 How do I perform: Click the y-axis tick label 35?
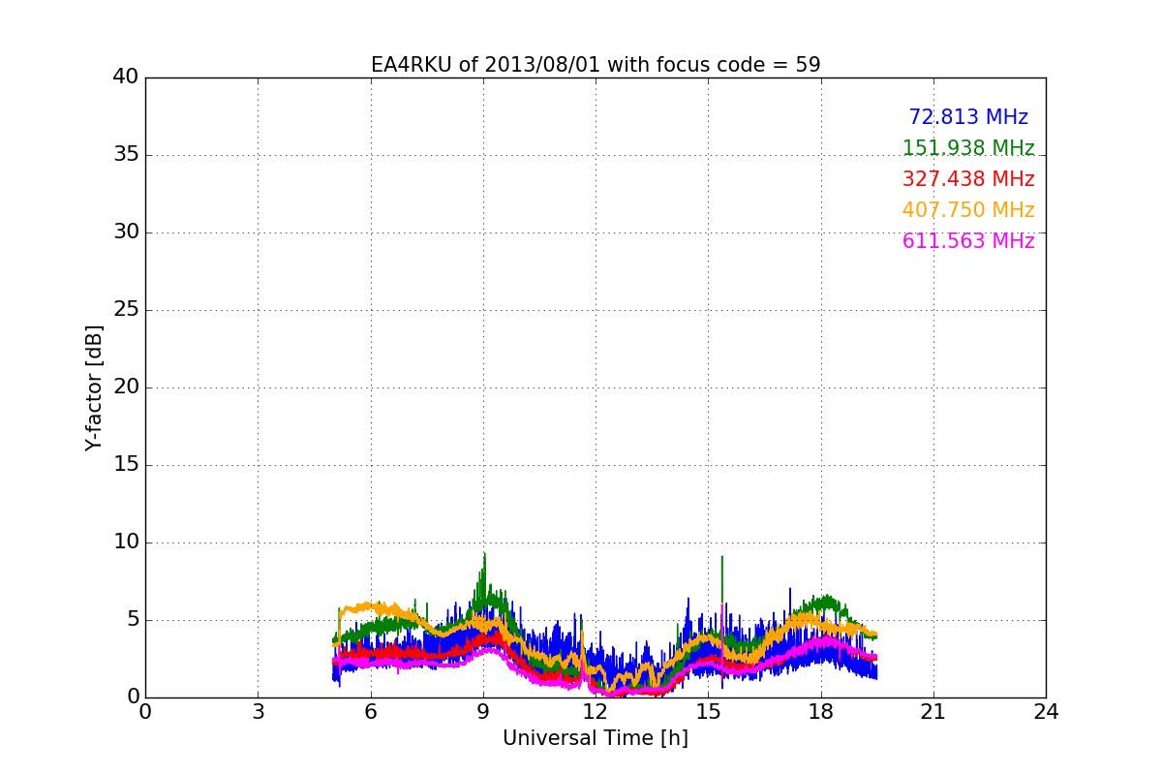pyautogui.click(x=126, y=155)
